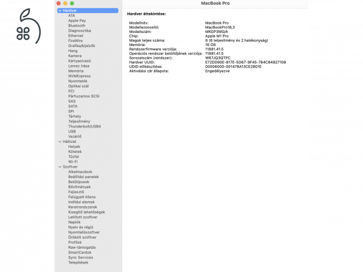Select Örökölt szoftver entry
The width and height of the screenshot is (363, 272).
[82, 237]
